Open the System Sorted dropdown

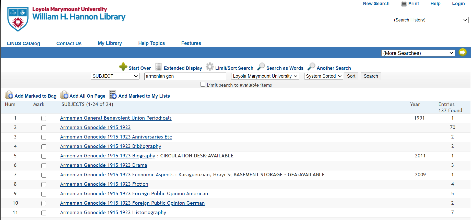(324, 76)
